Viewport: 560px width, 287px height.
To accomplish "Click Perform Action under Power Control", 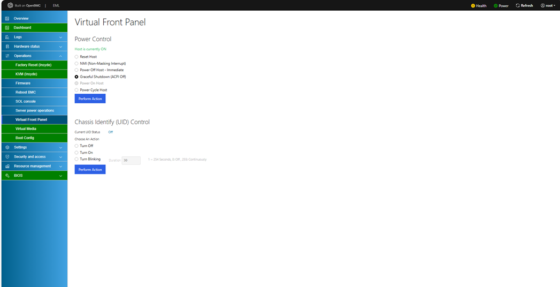I will [90, 99].
